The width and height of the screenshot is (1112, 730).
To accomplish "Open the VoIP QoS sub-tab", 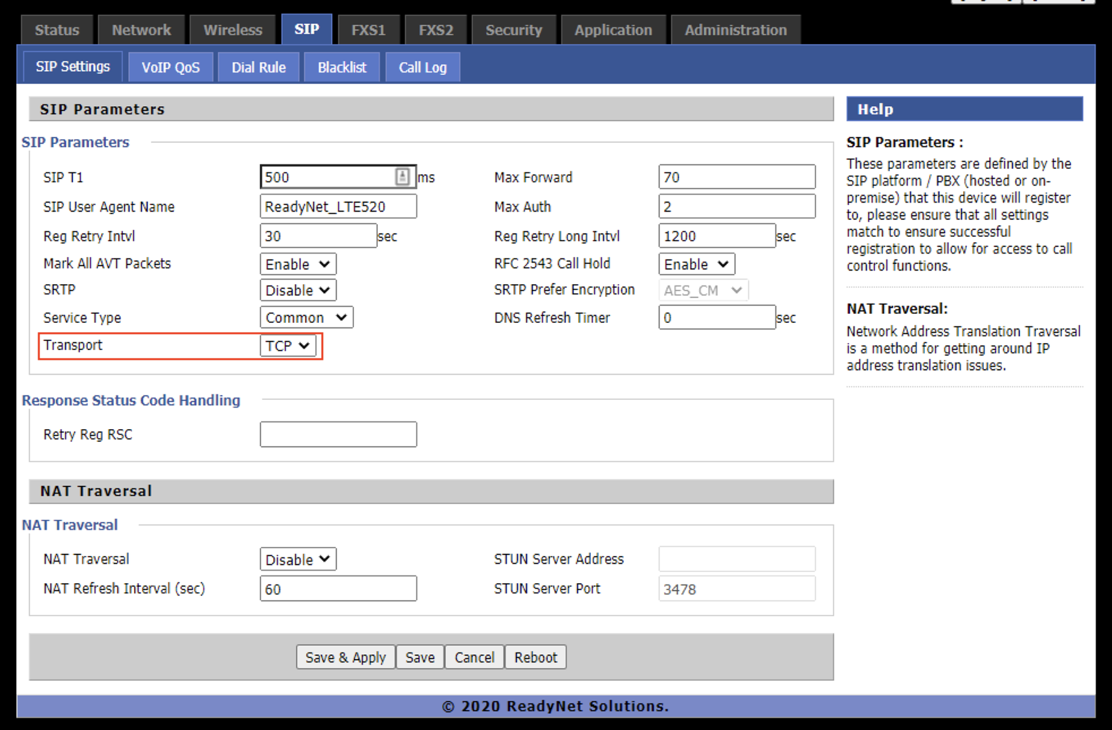I will point(171,67).
